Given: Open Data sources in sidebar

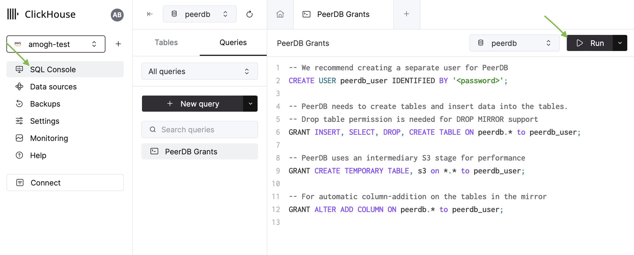Looking at the screenshot, I should [x=65, y=86].
